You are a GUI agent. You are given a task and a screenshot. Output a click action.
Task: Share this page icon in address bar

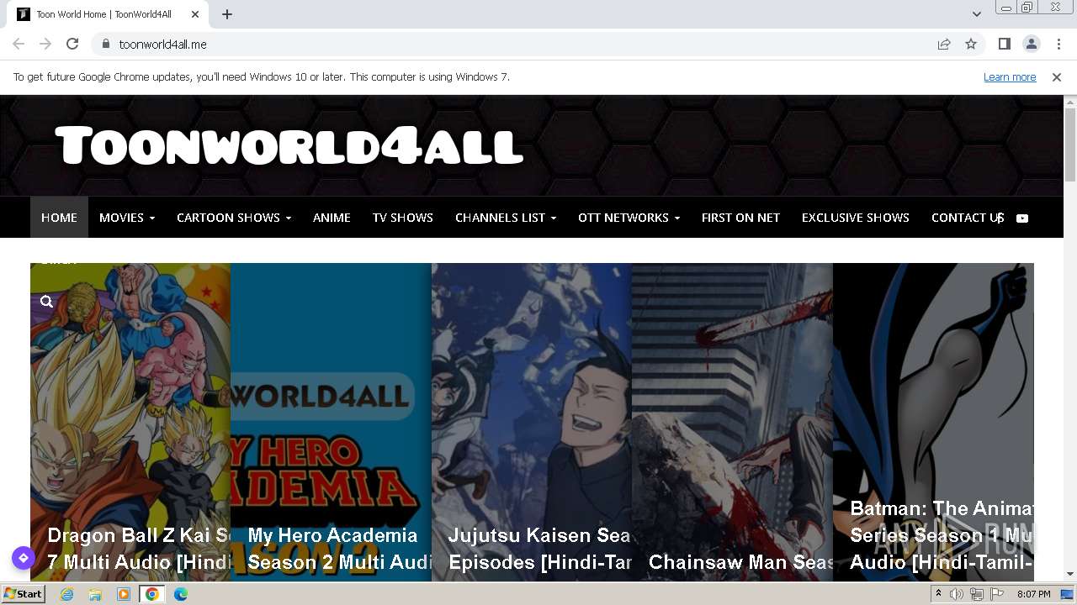coord(944,44)
